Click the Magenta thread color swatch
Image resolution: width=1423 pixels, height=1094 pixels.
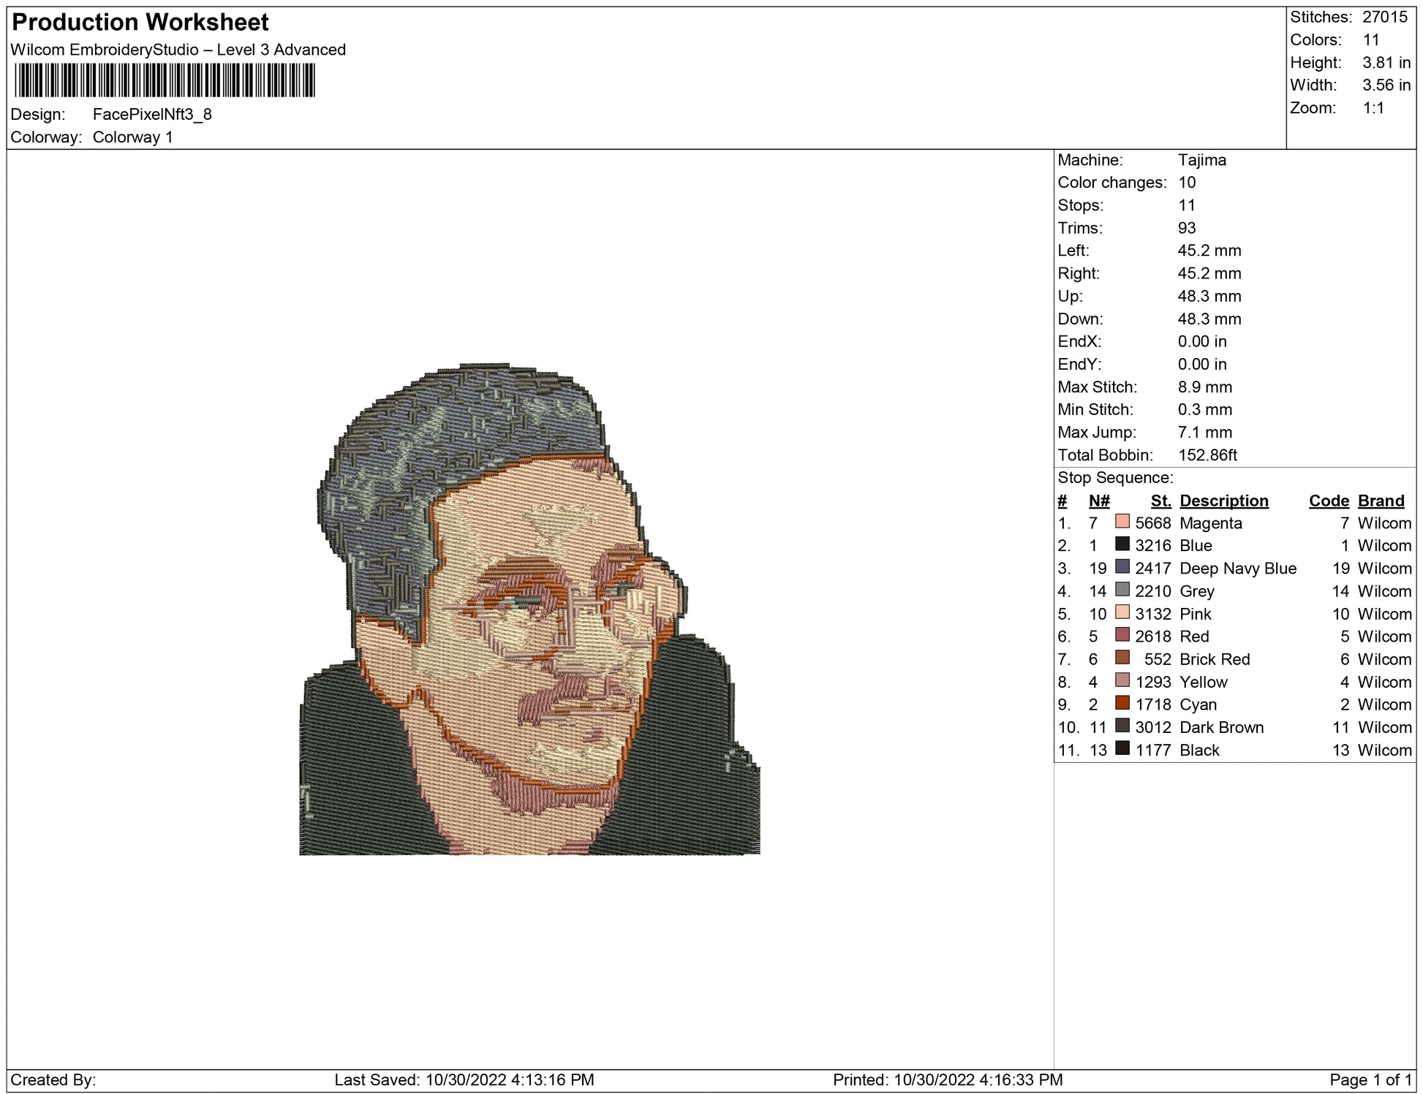click(x=1122, y=522)
